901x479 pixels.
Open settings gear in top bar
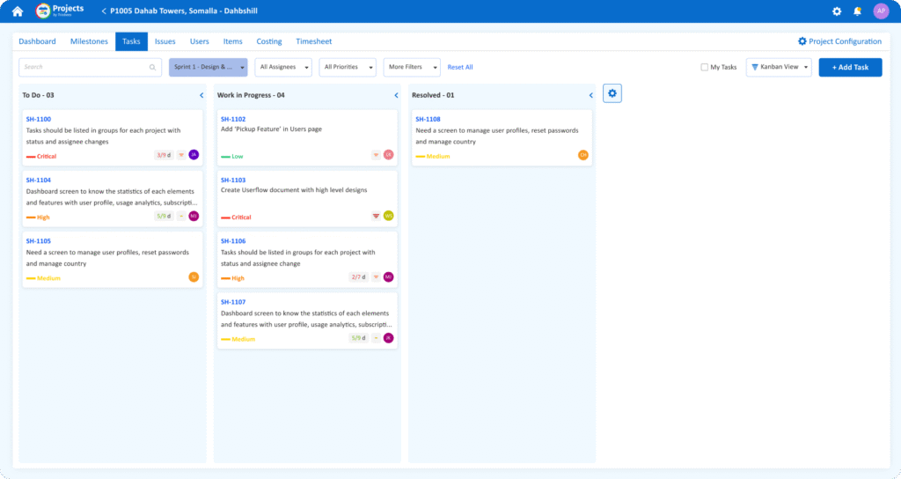point(837,11)
